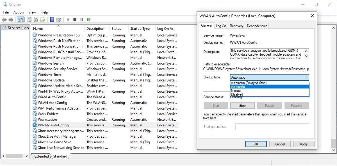337x166 pixels.
Task: Select Windows Security Service row
Action: click(x=105, y=69)
